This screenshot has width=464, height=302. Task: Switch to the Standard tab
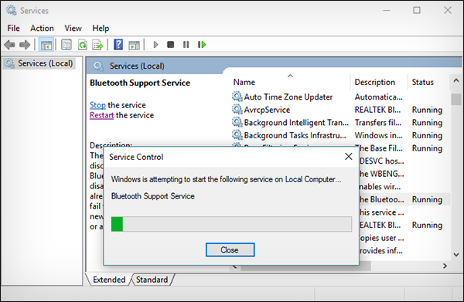152,280
